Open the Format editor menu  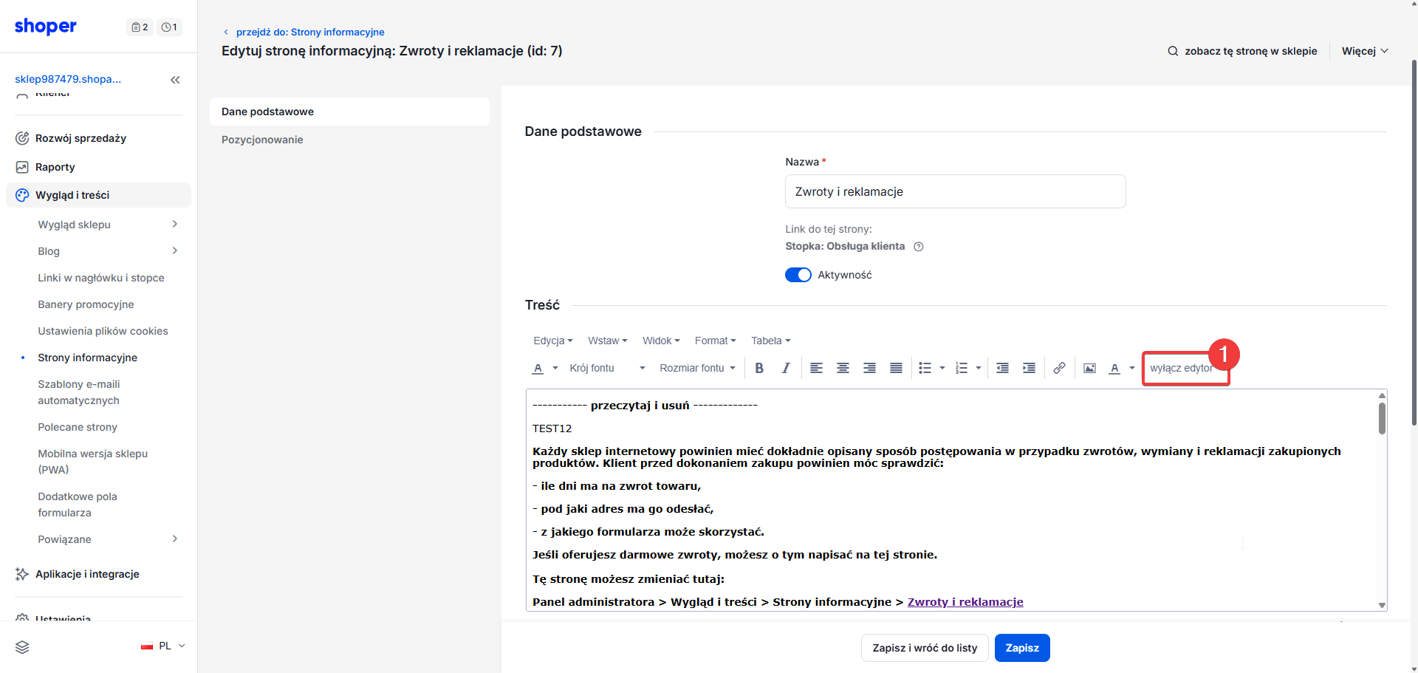715,341
